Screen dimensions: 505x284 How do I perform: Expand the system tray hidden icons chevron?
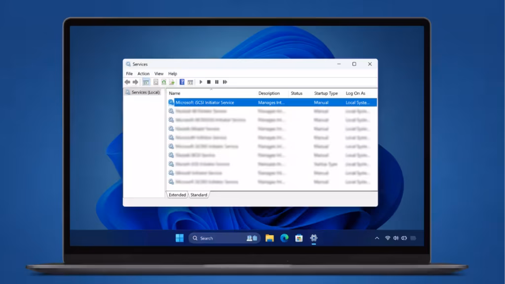377,238
